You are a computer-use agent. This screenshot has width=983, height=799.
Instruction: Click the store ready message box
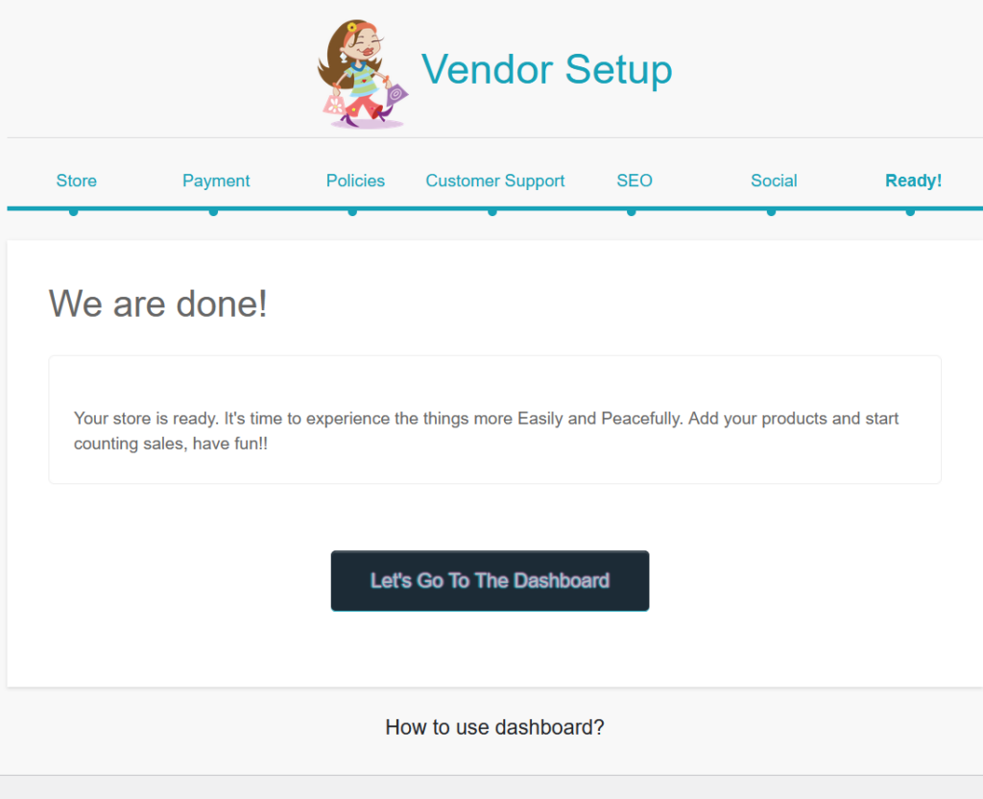tap(494, 420)
